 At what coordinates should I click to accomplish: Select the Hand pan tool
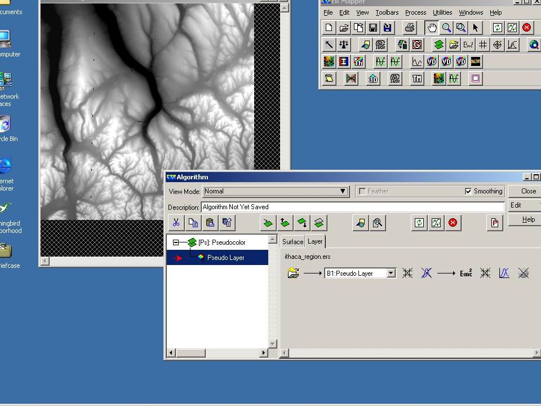pyautogui.click(x=432, y=28)
